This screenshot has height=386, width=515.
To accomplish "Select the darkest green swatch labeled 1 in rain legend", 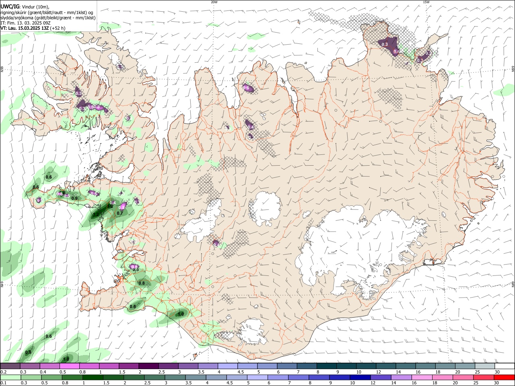I will 93,377.
